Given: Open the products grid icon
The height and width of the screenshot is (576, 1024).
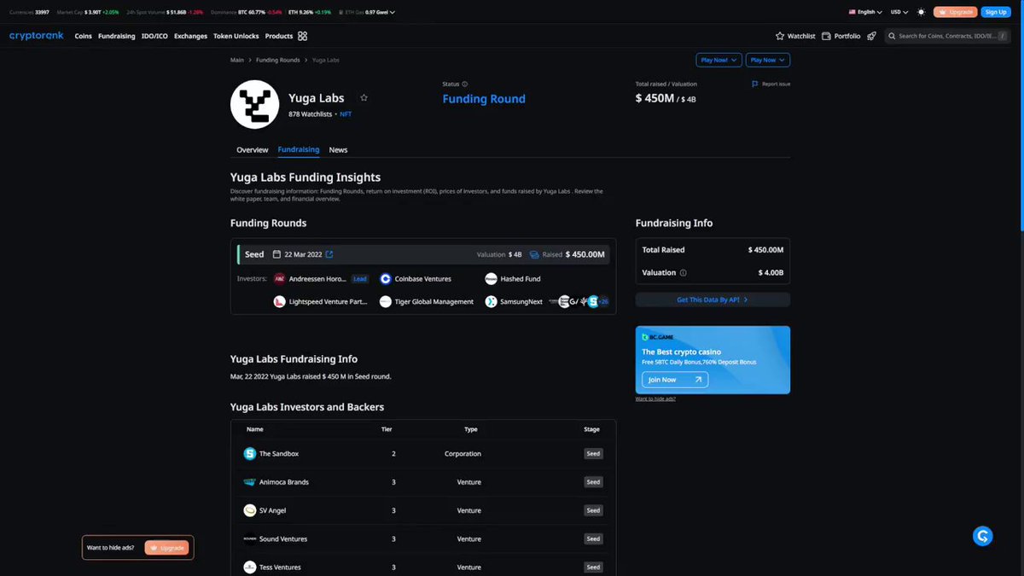Looking at the screenshot, I should click(x=303, y=36).
